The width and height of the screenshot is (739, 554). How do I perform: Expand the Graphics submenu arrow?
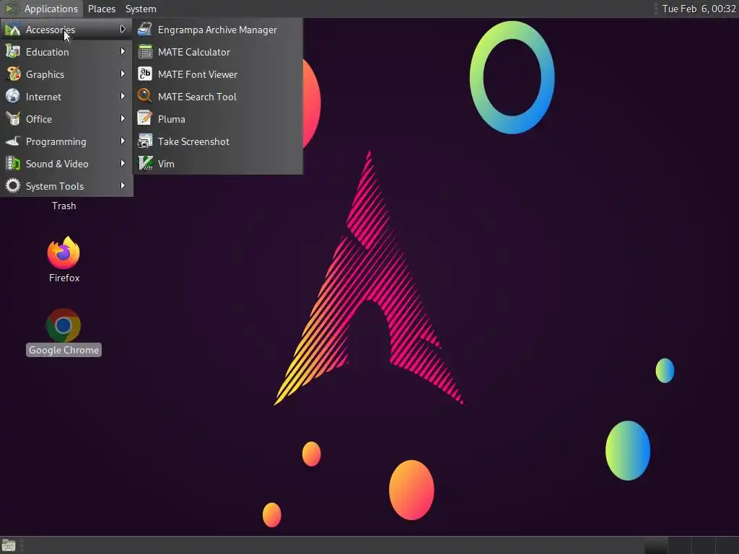click(x=123, y=74)
